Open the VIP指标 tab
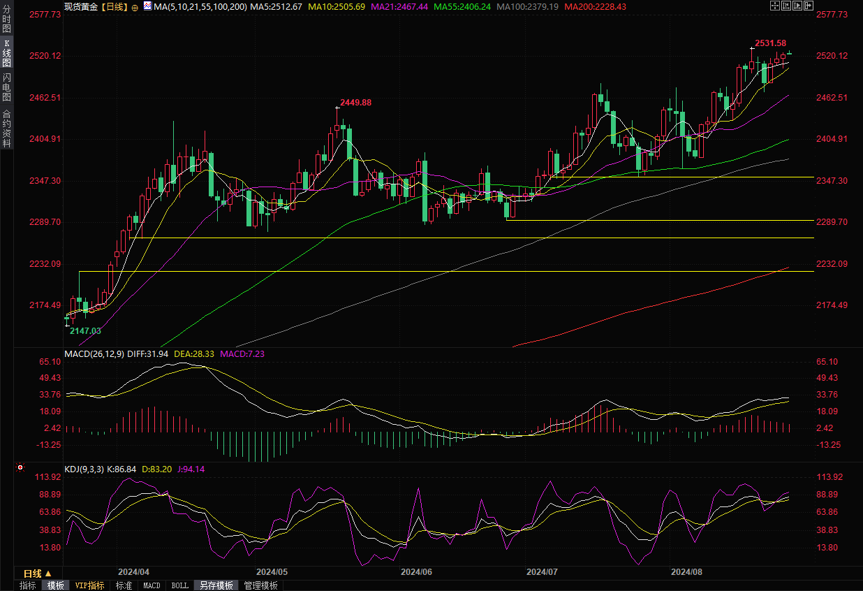The height and width of the screenshot is (591, 863). click(x=89, y=585)
